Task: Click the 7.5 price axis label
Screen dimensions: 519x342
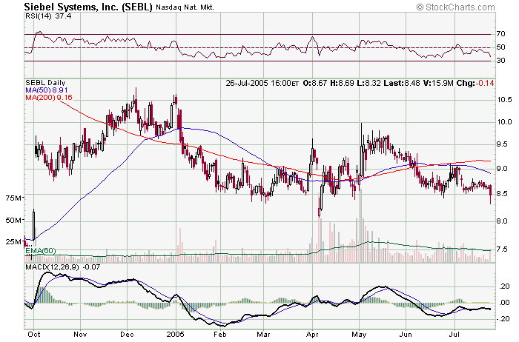Action: coord(503,249)
